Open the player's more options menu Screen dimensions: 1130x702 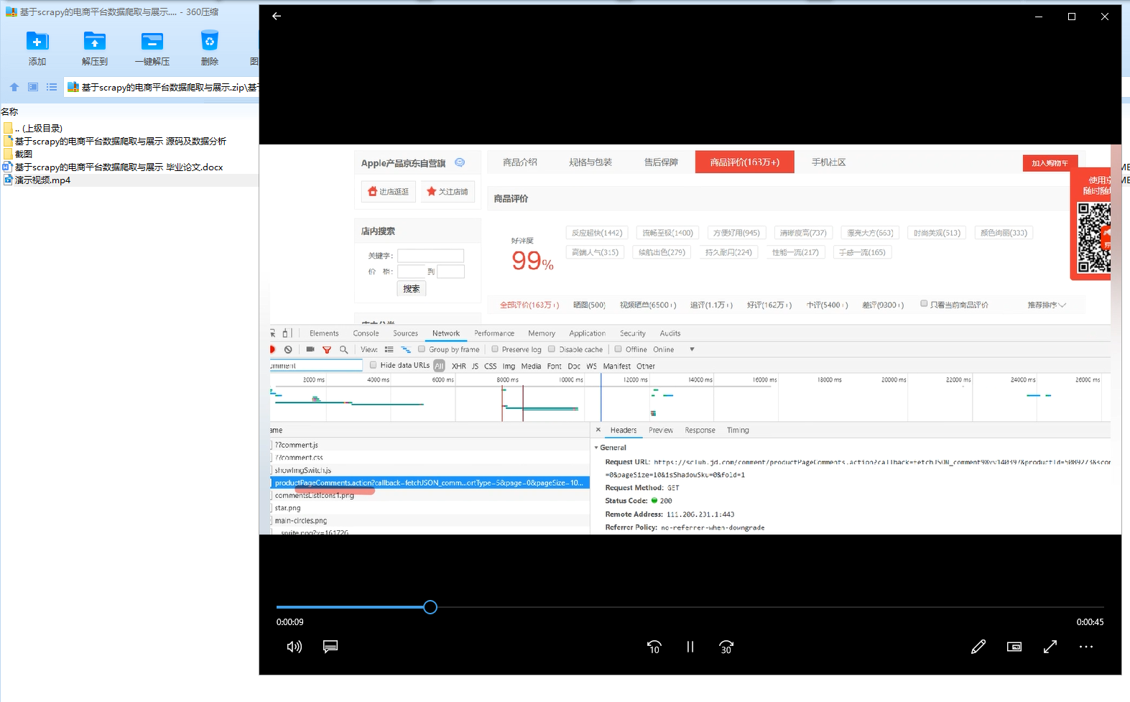click(x=1086, y=647)
